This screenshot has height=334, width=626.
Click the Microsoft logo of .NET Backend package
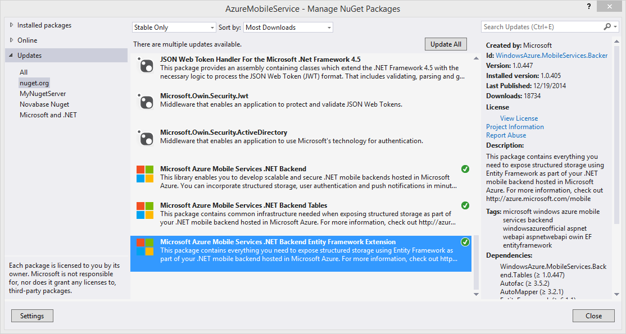(145, 175)
